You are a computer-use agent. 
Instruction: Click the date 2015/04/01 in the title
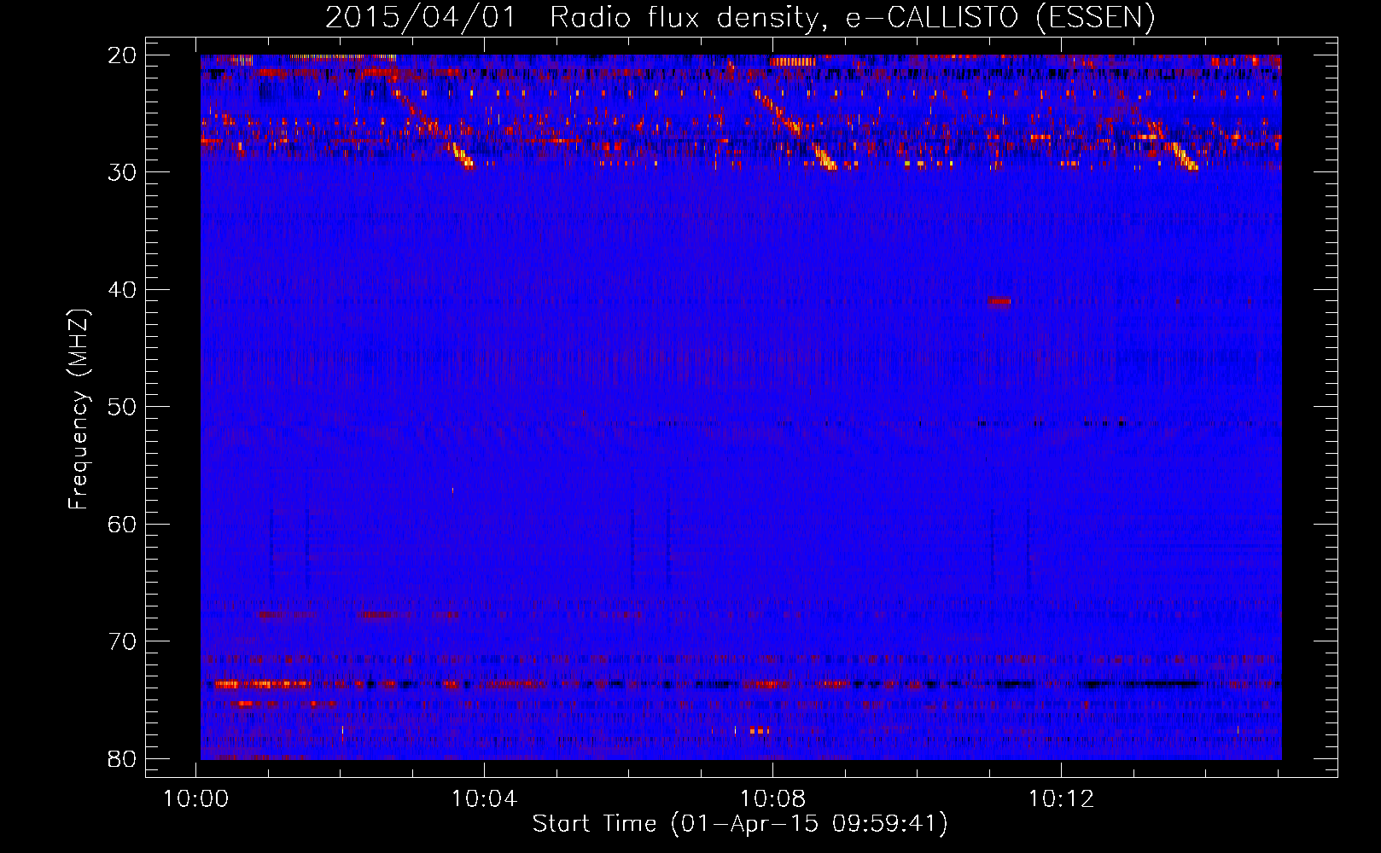421,17
